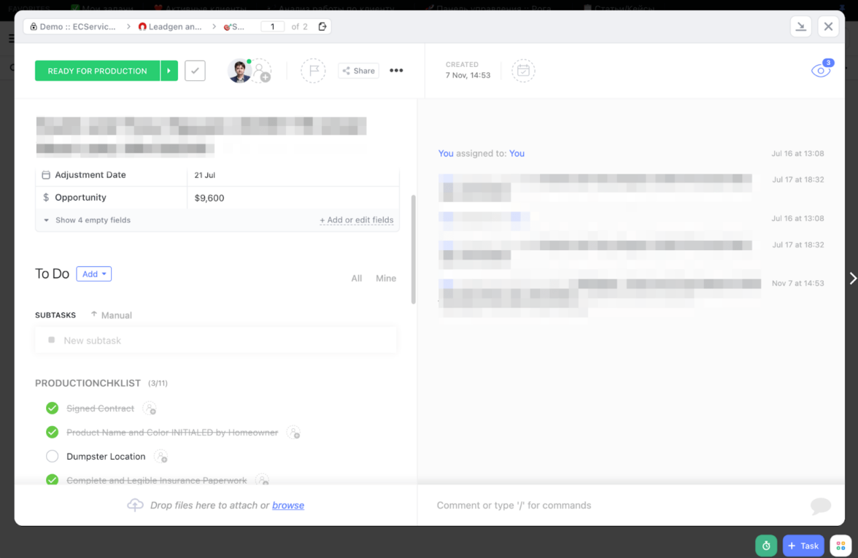The height and width of the screenshot is (558, 858).
Task: Select the Adjustment Date field label
Action: click(90, 175)
